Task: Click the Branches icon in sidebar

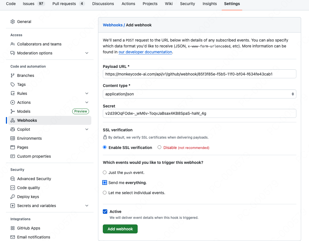Action: pos(13,75)
